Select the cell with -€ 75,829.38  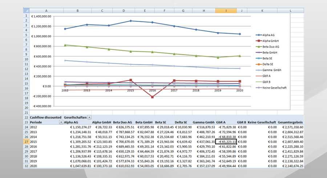[226, 127]
